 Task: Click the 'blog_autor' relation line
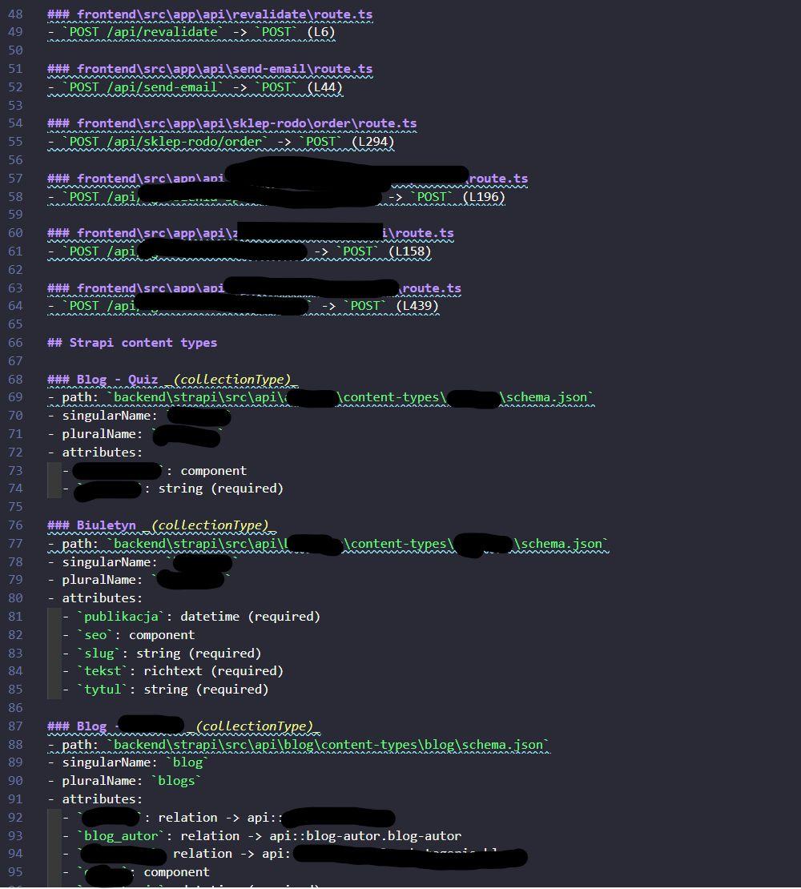click(262, 835)
